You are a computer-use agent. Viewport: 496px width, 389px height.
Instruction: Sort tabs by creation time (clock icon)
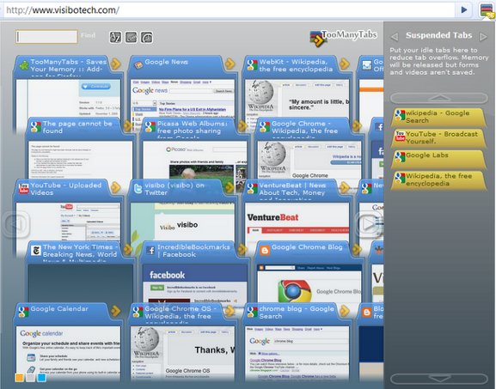point(147,37)
